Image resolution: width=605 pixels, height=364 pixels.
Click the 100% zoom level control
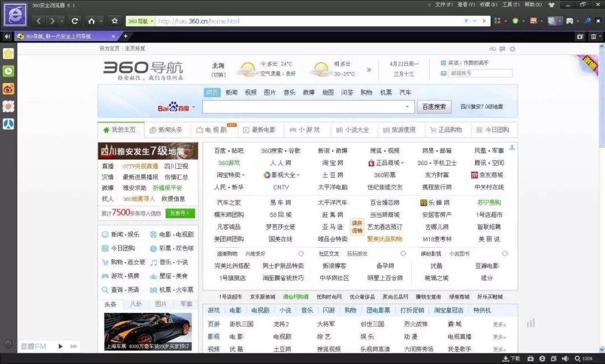(x=583, y=358)
